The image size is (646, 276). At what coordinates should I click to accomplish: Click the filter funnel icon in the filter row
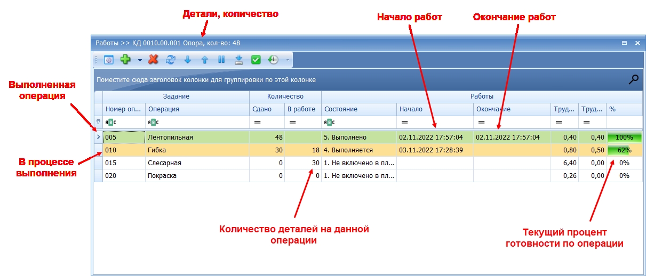click(98, 122)
